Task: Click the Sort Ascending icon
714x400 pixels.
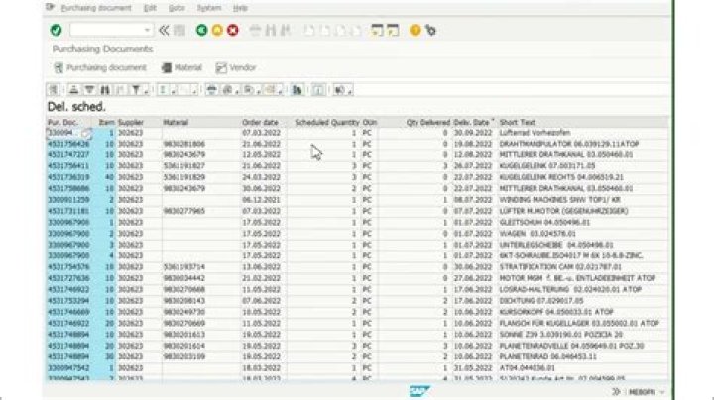Action: click(74, 90)
